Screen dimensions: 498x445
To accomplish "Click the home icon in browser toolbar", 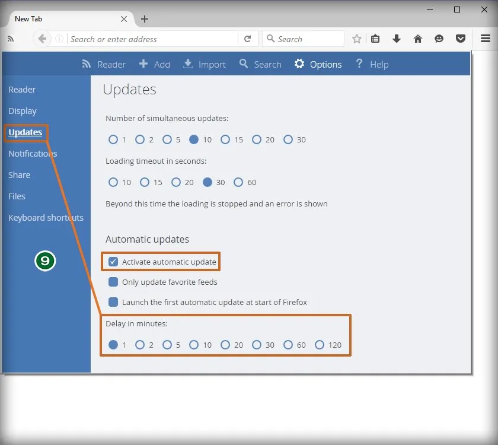I will [x=417, y=39].
